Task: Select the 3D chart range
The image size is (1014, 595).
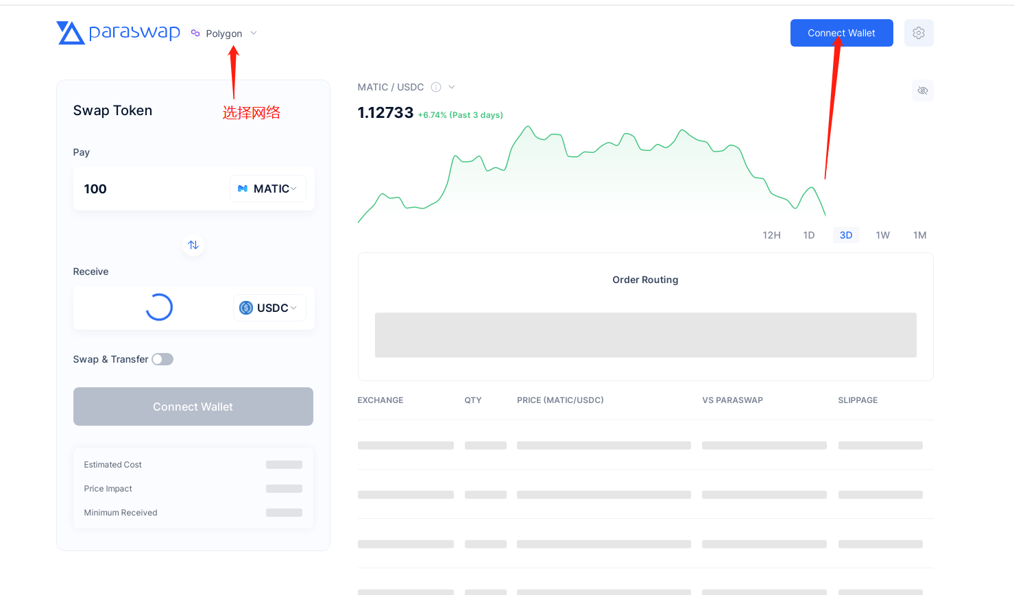Action: click(846, 235)
